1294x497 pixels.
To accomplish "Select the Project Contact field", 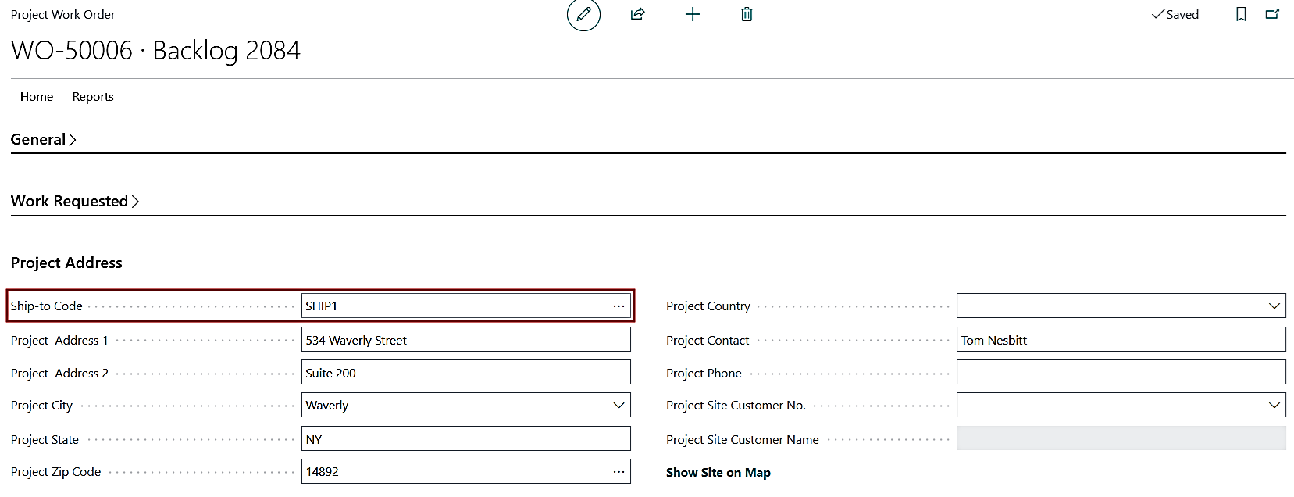I will (1120, 341).
